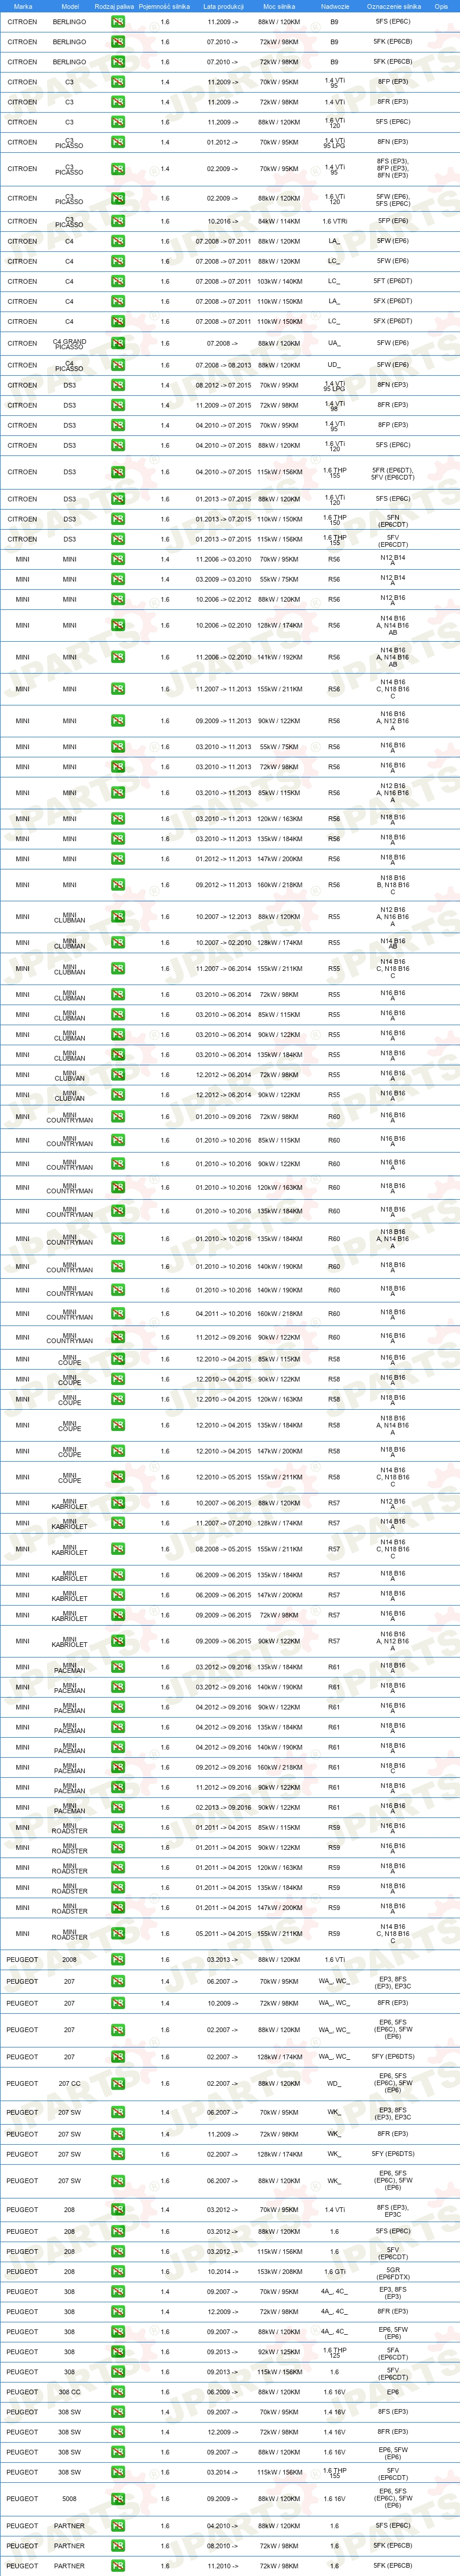
Task: Click the WD_ body code cell
Action: click(334, 2083)
